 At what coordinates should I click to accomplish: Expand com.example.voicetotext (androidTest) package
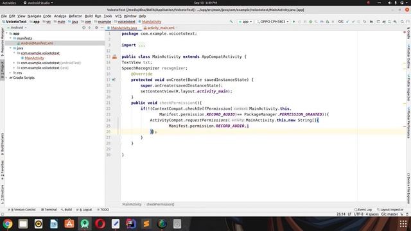(x=14, y=63)
